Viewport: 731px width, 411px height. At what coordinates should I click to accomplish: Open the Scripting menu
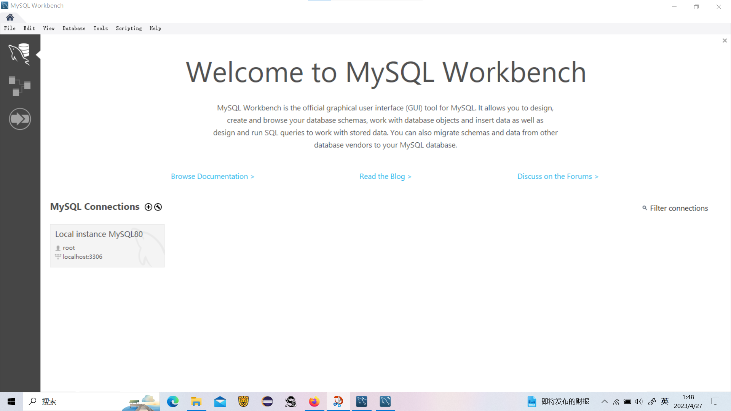[129, 28]
